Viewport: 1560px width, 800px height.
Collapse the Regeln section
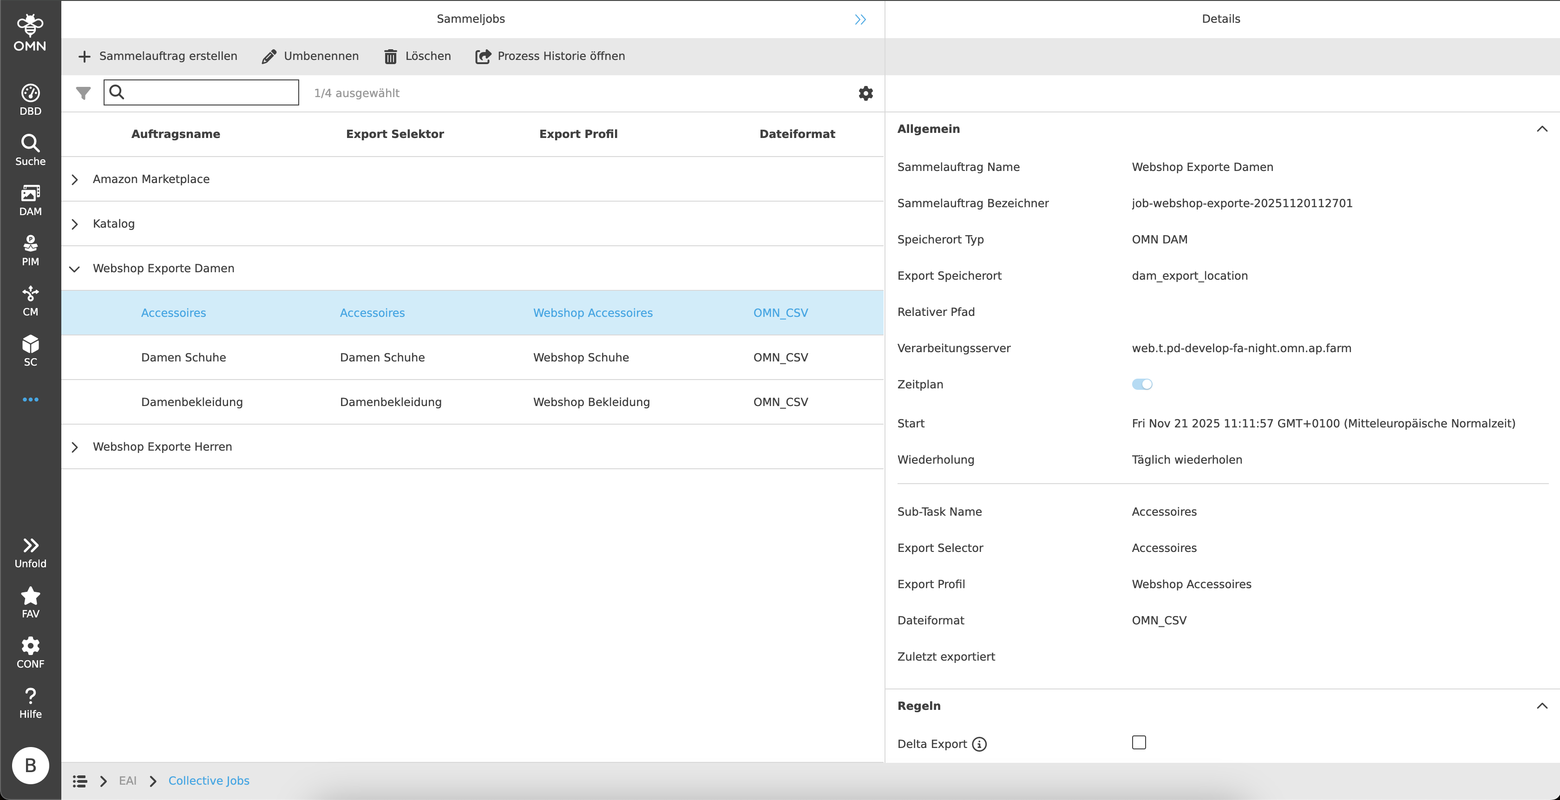(x=1542, y=706)
